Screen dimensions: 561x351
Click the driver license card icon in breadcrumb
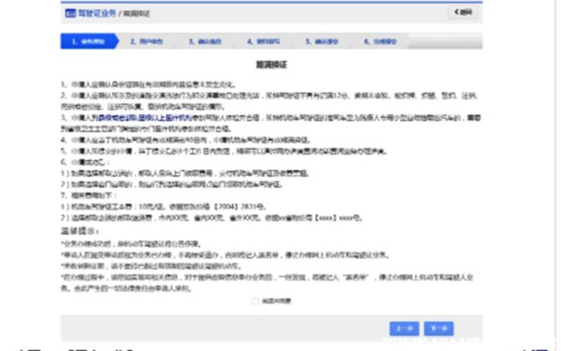[70, 13]
